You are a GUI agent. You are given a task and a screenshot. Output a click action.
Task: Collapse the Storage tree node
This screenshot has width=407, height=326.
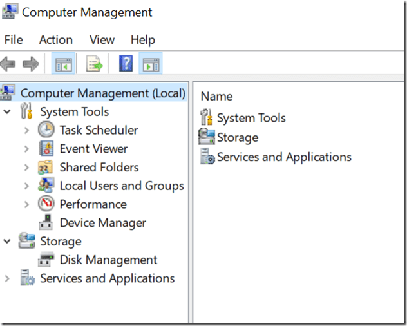point(7,242)
